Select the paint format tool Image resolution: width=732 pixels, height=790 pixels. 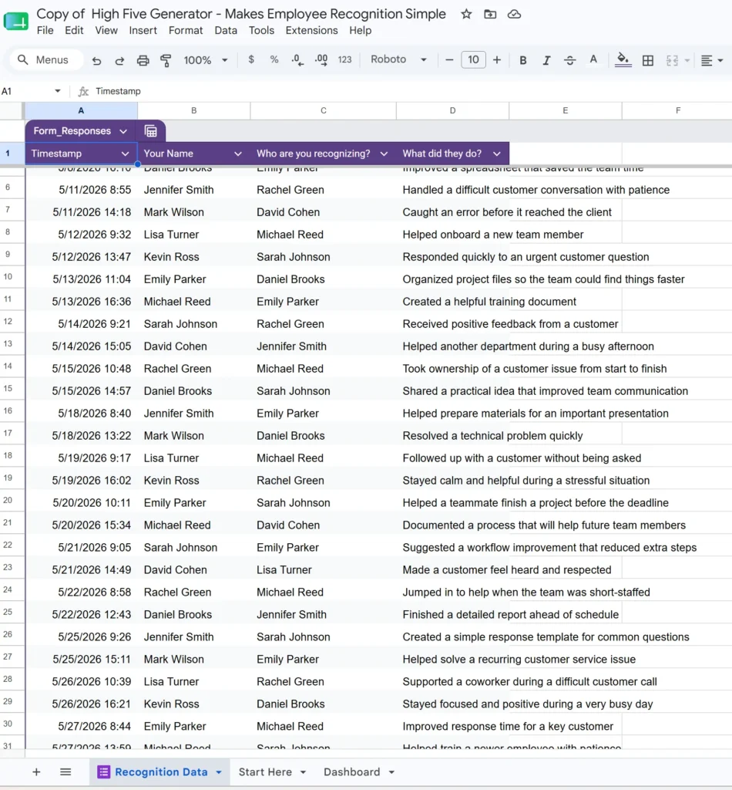tap(166, 60)
